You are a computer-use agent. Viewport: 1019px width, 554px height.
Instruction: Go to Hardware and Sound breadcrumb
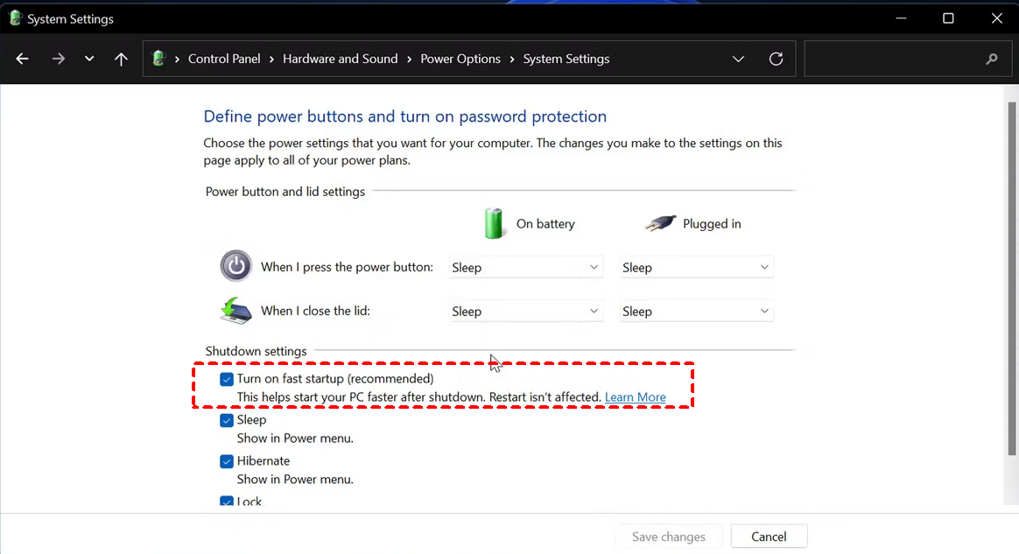pos(340,59)
